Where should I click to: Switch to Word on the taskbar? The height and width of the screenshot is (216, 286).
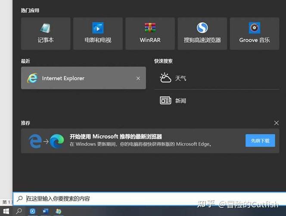click(x=45, y=211)
